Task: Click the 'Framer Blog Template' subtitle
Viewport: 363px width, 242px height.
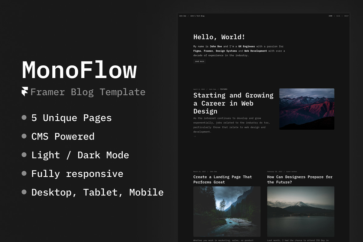Action: [88, 92]
